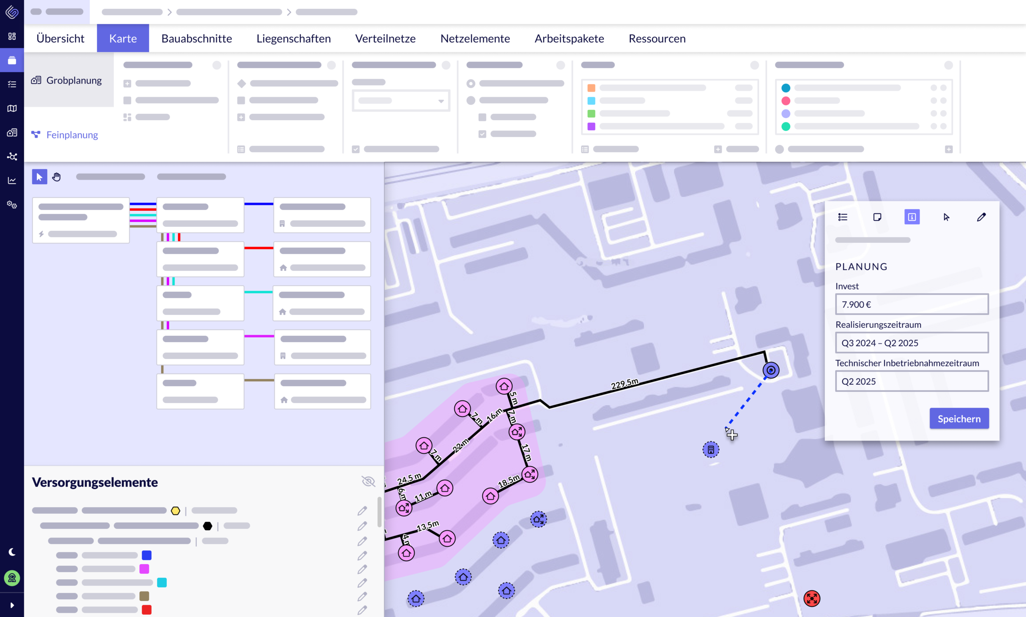Edit the cyan swatch element row
The image size is (1026, 617).
click(362, 583)
